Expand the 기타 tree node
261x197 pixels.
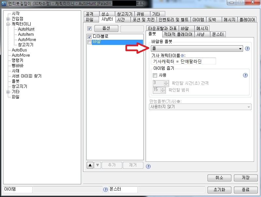pos(8,92)
